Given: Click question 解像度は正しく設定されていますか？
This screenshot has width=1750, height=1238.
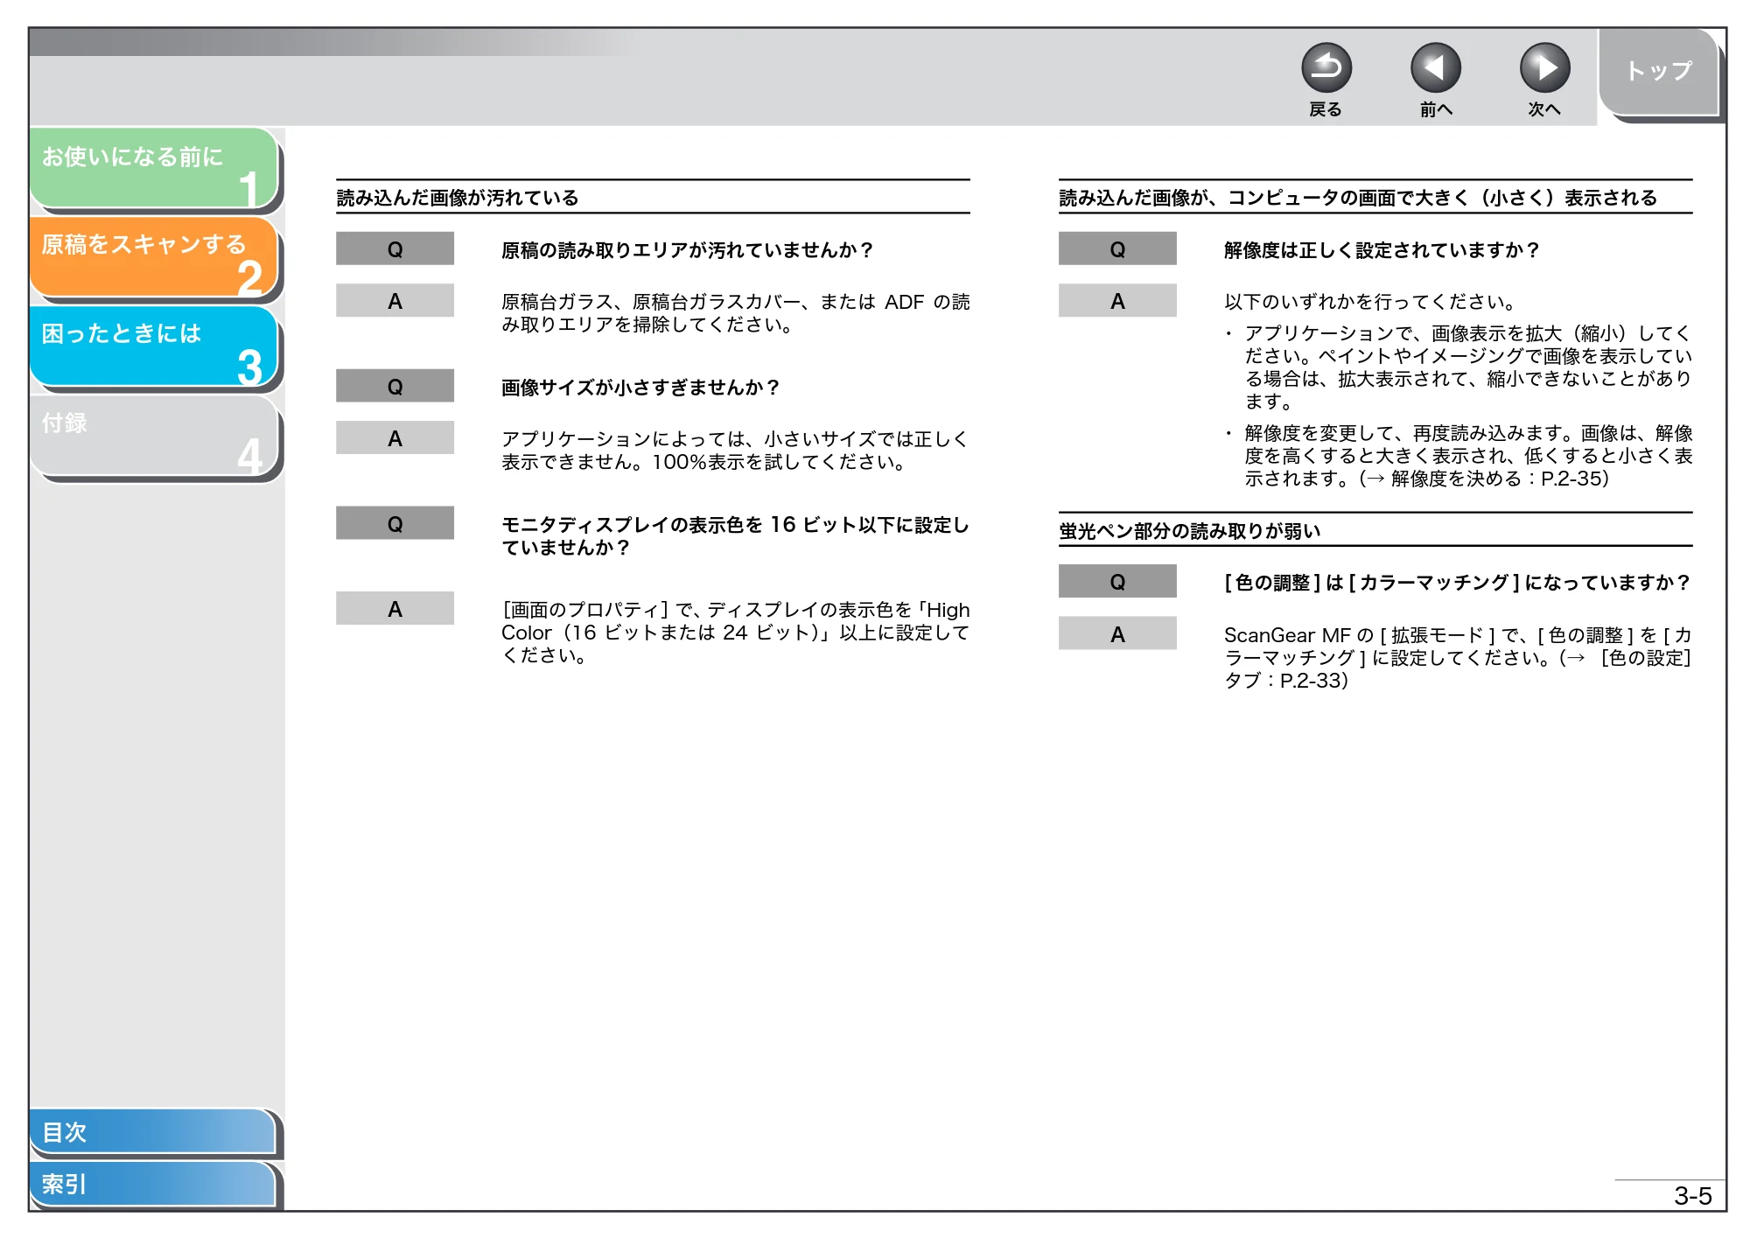Looking at the screenshot, I should pos(1382,250).
